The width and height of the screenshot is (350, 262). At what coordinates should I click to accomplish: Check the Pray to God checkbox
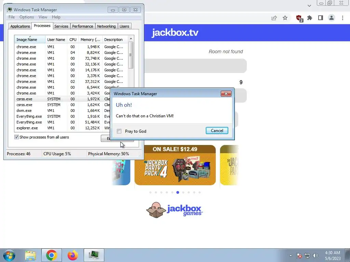119,131
